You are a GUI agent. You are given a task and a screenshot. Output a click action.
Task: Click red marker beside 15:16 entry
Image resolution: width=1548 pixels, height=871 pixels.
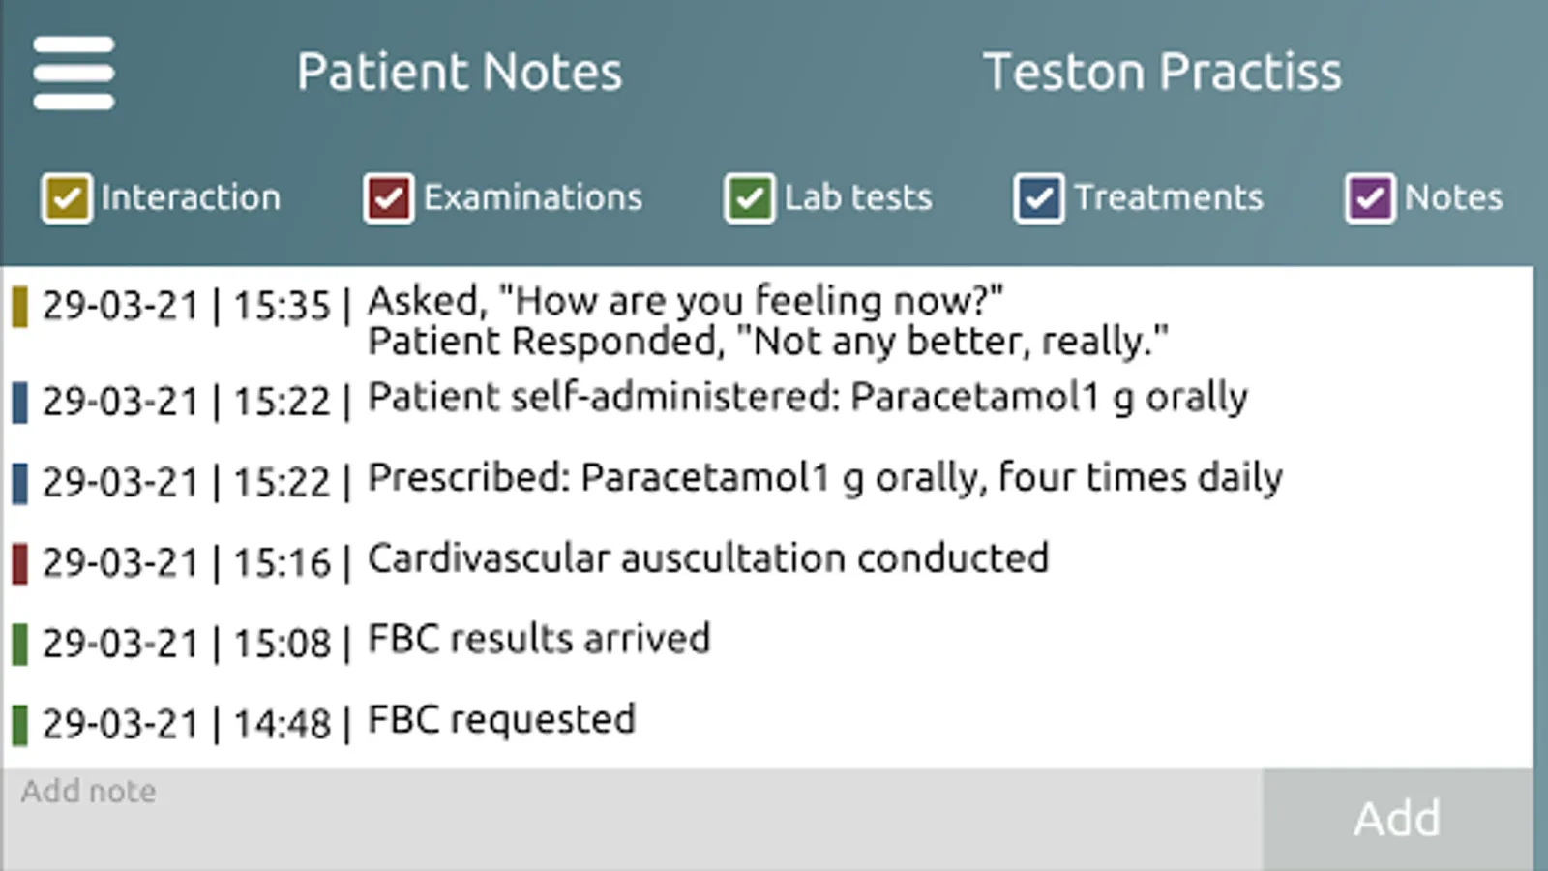point(19,563)
